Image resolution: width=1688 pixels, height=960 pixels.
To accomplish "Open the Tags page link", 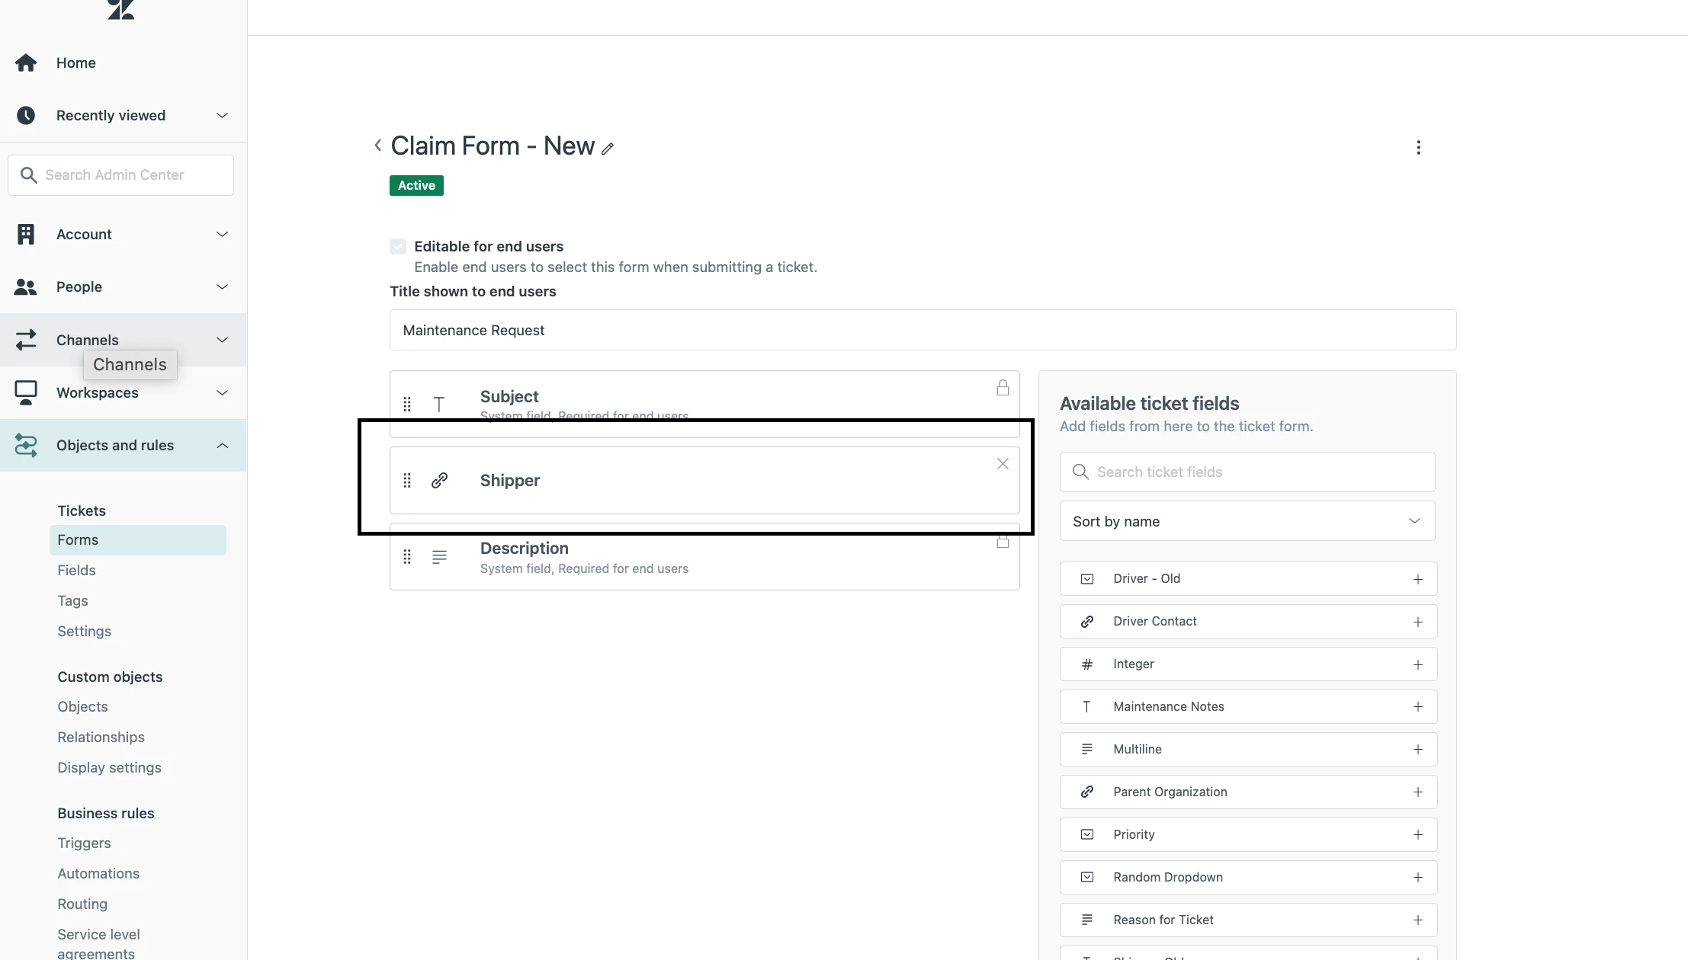I will [72, 601].
